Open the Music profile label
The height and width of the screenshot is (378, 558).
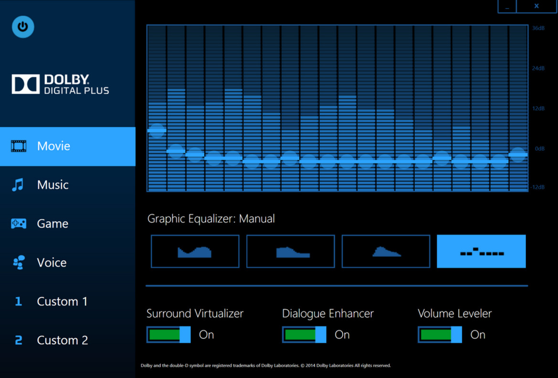(53, 185)
